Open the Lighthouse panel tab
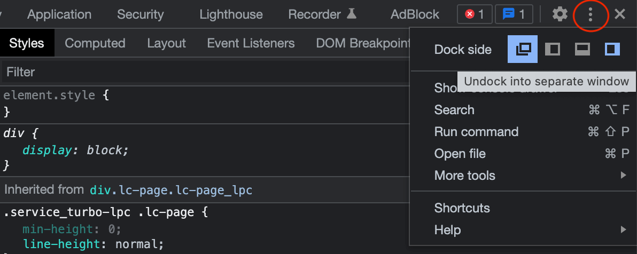Viewport: 637px width, 254px height. tap(231, 14)
